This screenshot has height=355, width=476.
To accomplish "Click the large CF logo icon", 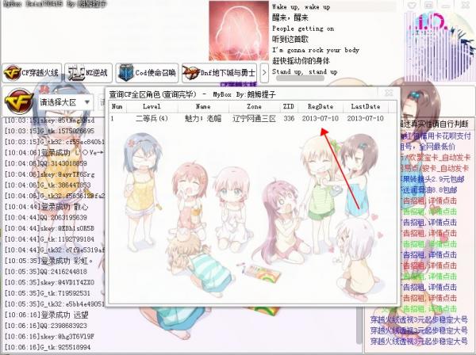I will click(x=19, y=101).
